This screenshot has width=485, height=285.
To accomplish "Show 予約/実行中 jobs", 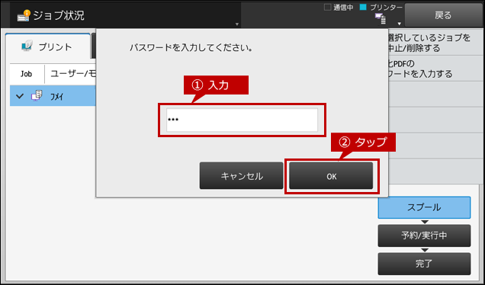I will coord(424,235).
